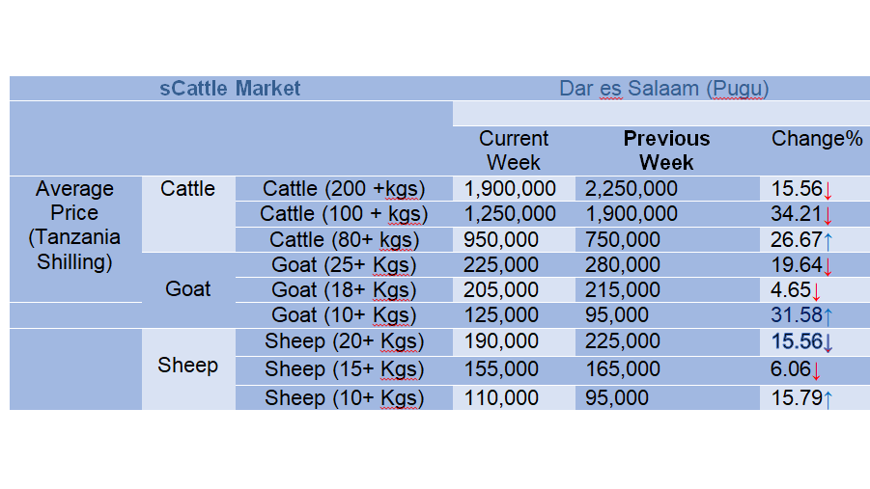870x489 pixels.
Task: Click the sCattle Market header cell
Action: (230, 88)
